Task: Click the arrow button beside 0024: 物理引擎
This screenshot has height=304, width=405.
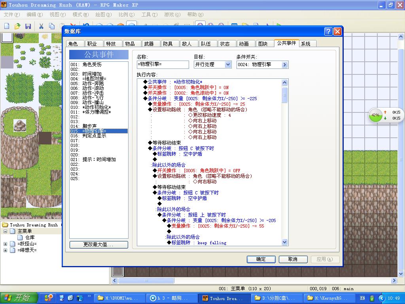Action: pyautogui.click(x=284, y=65)
